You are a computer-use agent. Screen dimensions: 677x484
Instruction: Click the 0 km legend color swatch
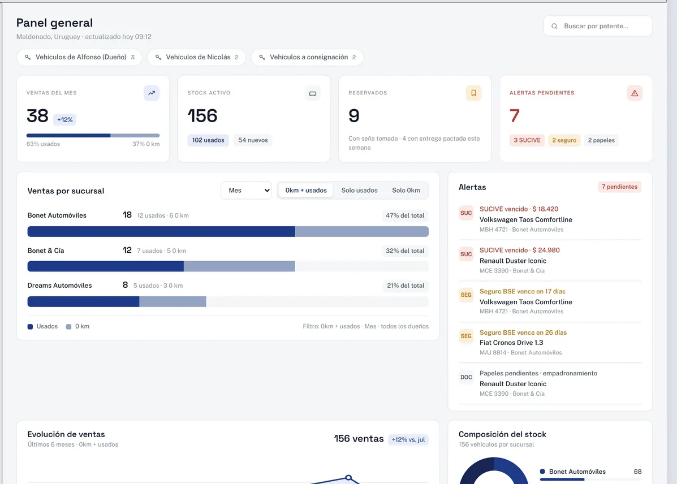click(x=68, y=327)
